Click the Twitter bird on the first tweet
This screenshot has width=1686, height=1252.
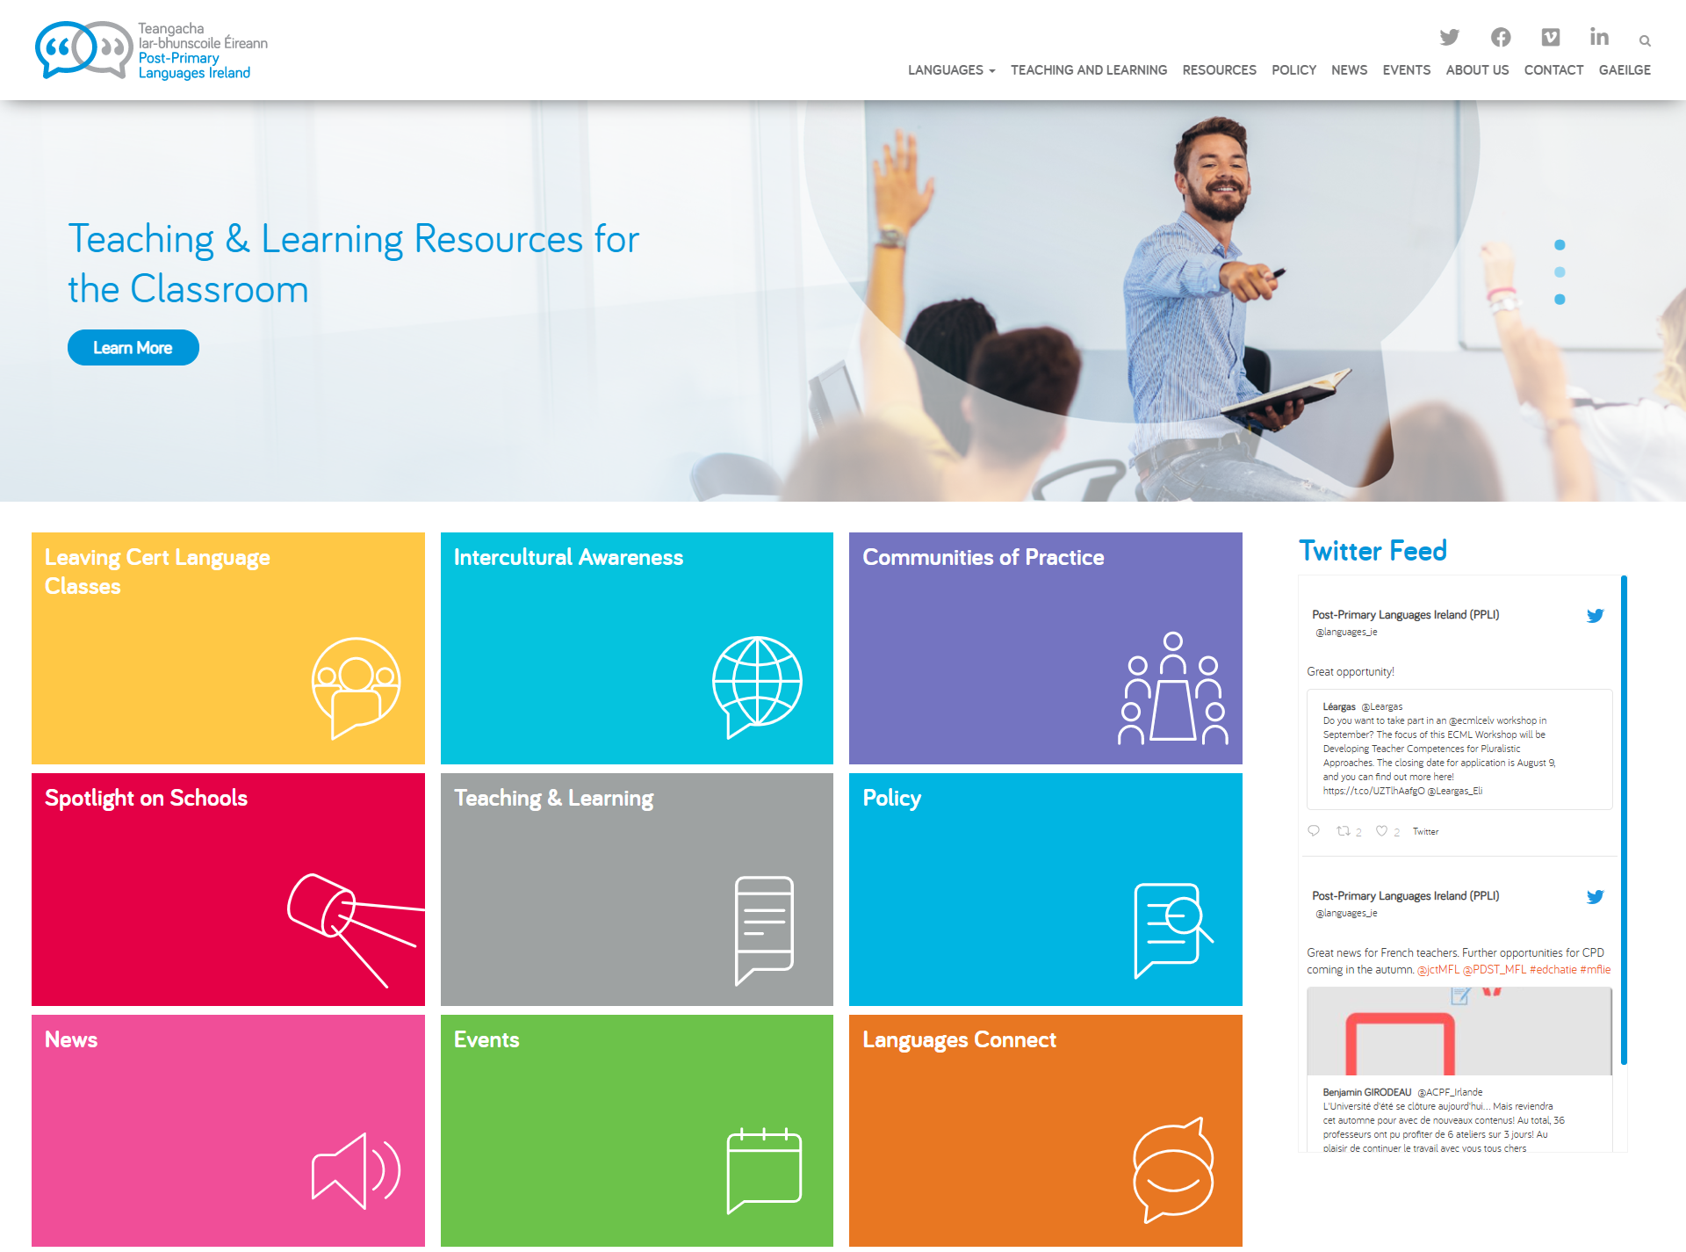point(1595,616)
